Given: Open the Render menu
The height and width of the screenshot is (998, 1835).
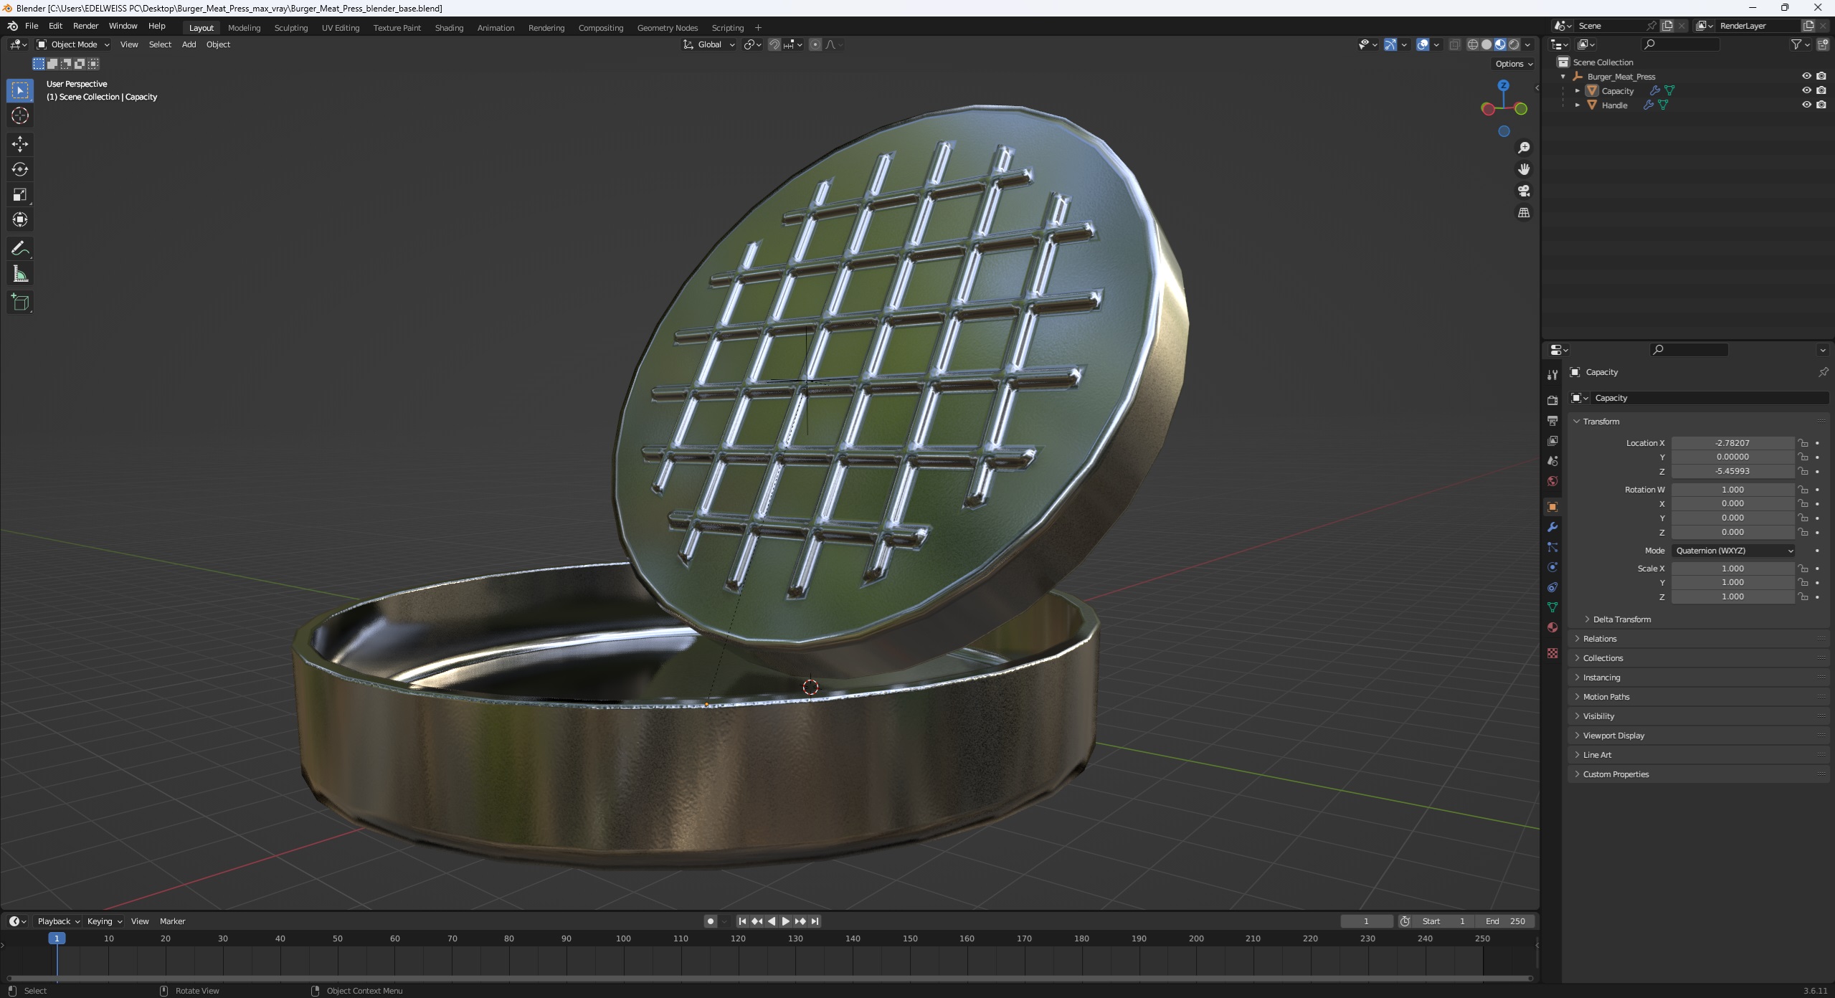Looking at the screenshot, I should pos(85,26).
